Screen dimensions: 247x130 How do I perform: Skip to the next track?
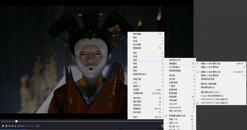[12, 126]
